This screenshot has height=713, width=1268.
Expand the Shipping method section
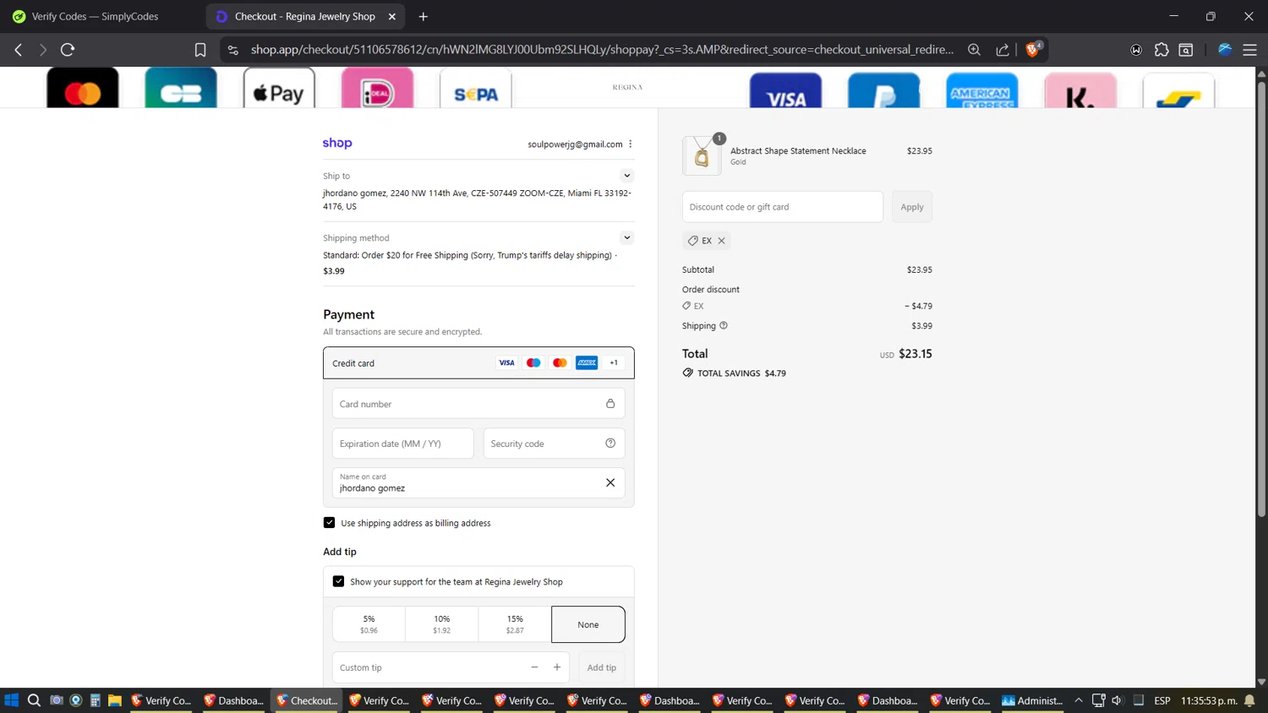tap(627, 237)
